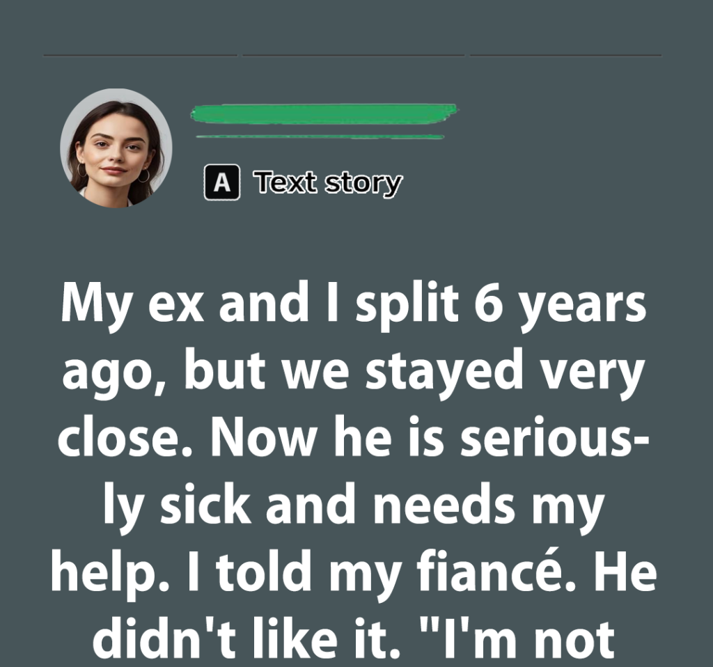Click the green-highlighted username next to avatar
The image size is (713, 667).
[324, 113]
